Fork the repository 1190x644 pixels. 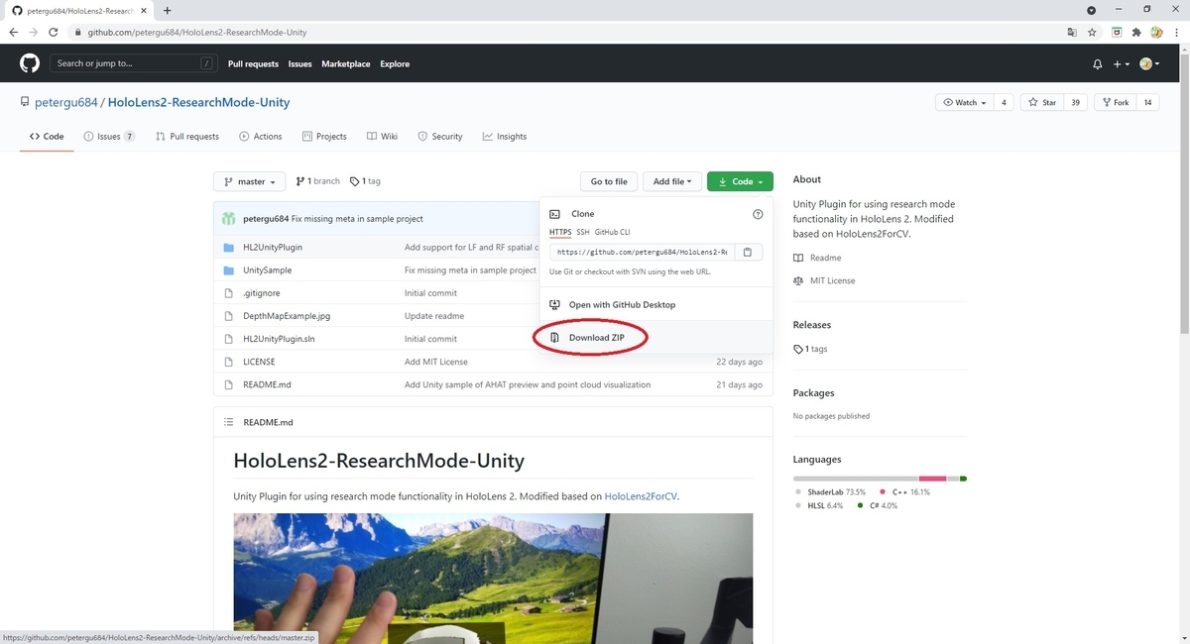coord(1115,102)
